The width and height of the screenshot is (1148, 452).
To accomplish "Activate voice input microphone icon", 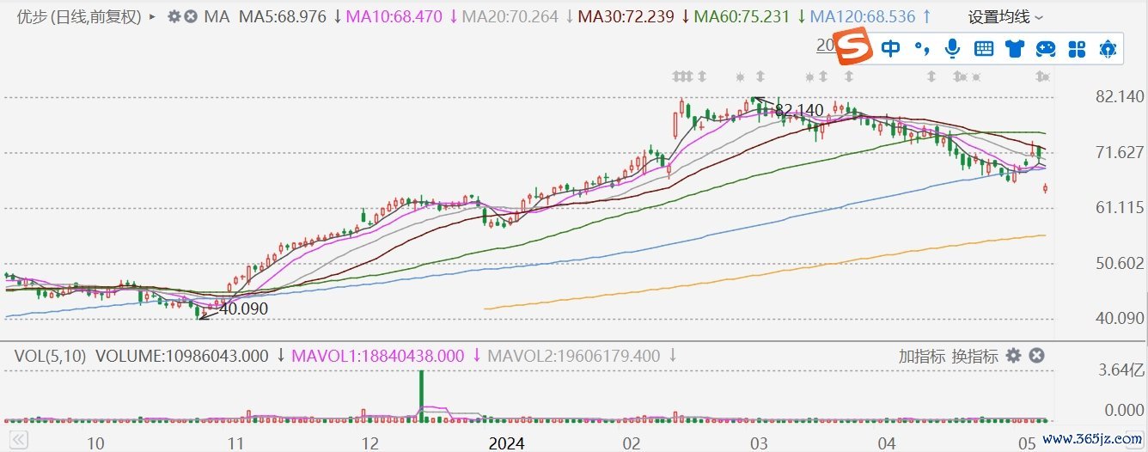I will coord(952,48).
